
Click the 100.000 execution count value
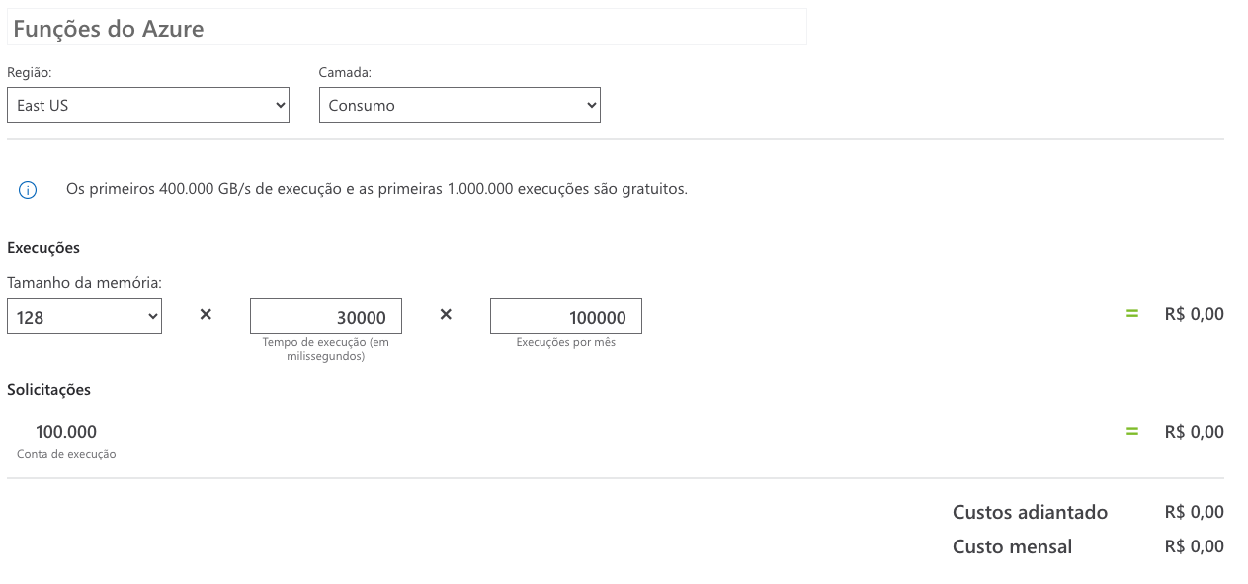[66, 432]
